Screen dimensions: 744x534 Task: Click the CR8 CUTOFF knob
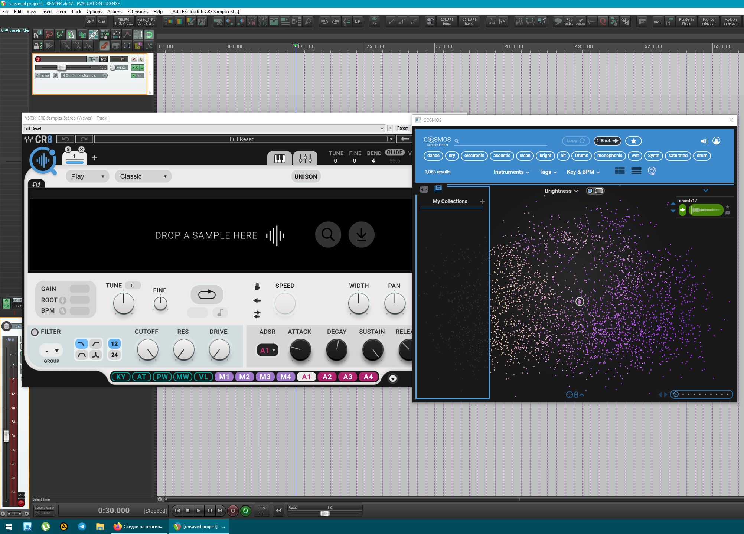[147, 349]
